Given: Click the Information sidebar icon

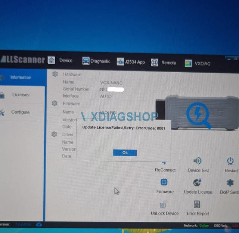Looking at the screenshot, I should tap(2, 78).
